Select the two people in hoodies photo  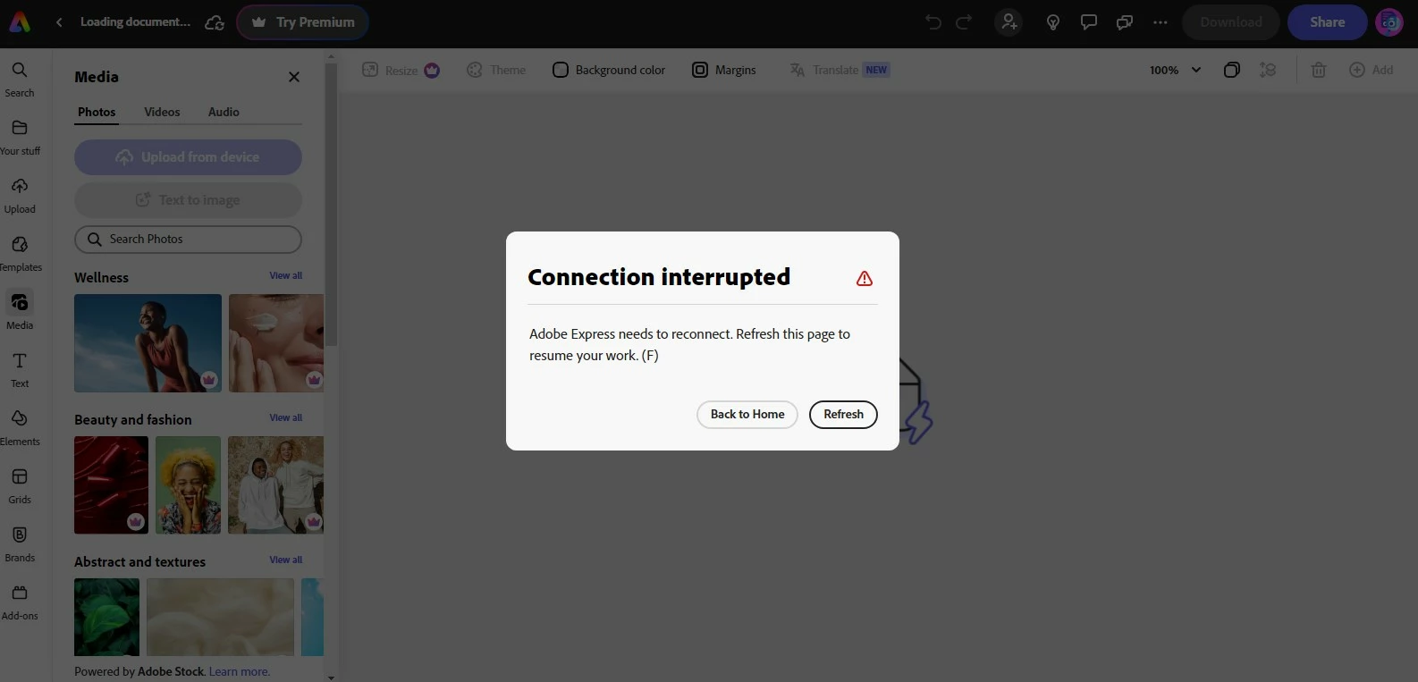click(x=275, y=485)
